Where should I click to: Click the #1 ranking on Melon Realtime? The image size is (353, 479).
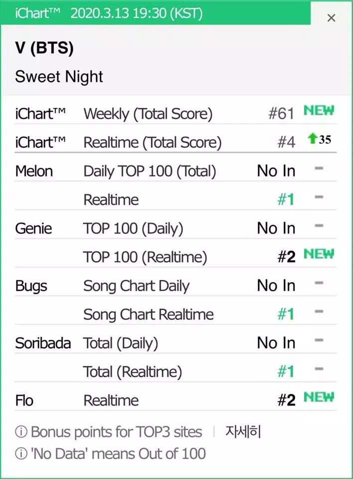point(287,199)
